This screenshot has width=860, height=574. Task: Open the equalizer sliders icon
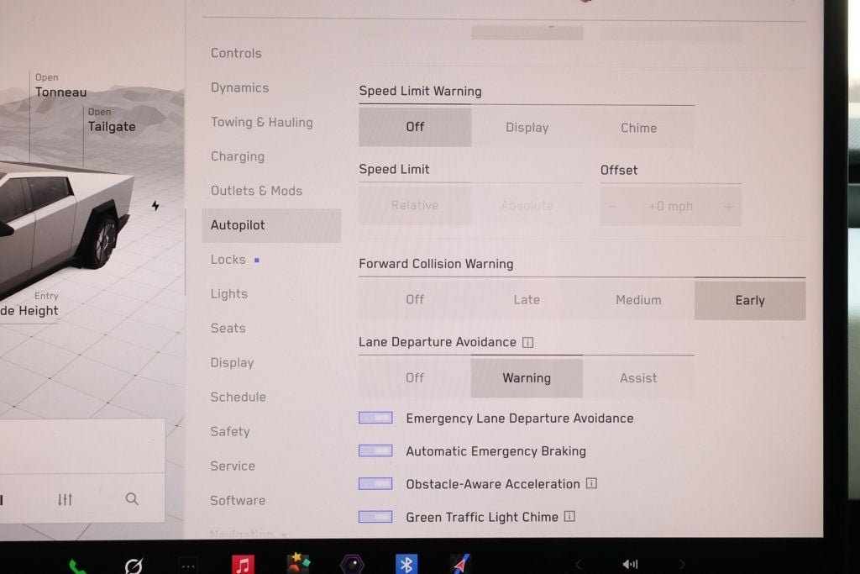[x=65, y=500]
